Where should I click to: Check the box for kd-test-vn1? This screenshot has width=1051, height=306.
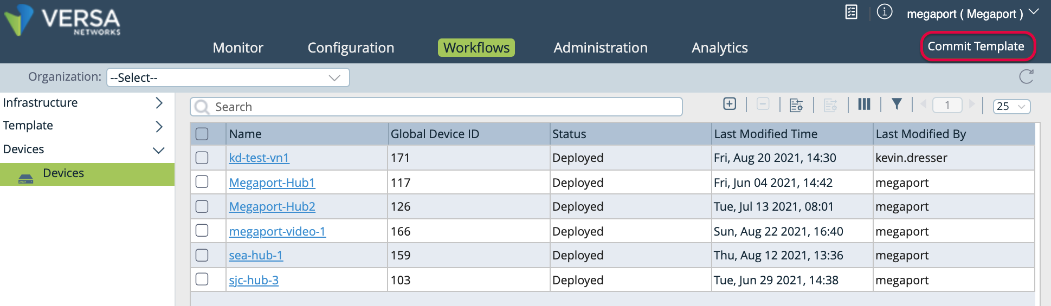(202, 158)
